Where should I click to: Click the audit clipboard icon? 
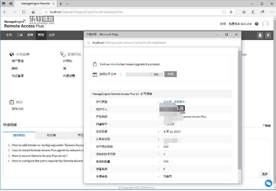[x=12, y=102]
